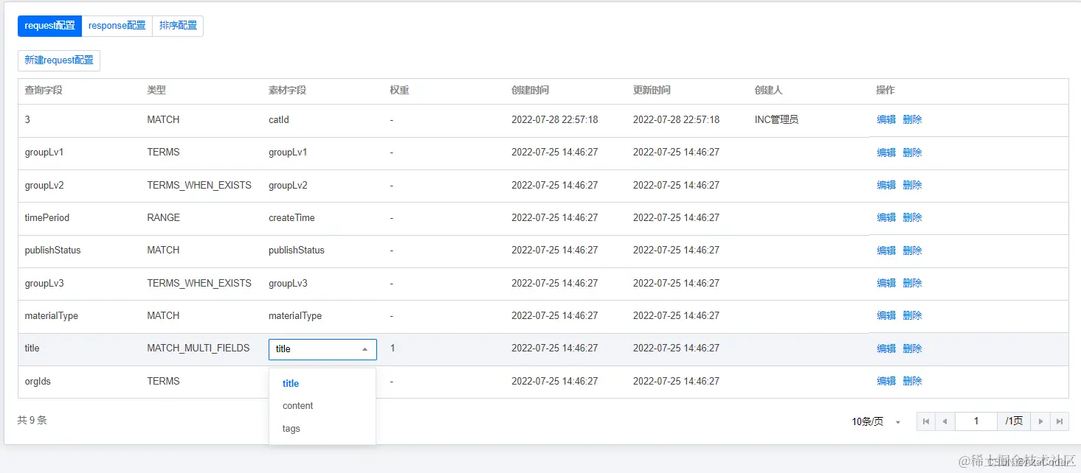Choose title option in dropdown list

pos(322,383)
